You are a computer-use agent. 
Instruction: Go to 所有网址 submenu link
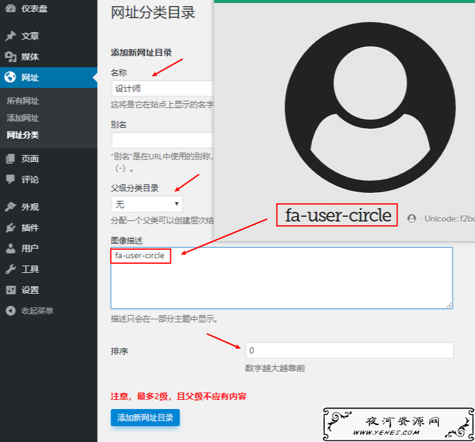click(23, 101)
